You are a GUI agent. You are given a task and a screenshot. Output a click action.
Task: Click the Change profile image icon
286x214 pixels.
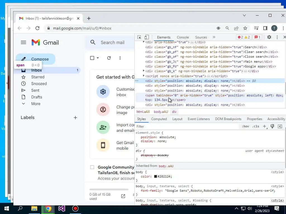pyautogui.click(x=103, y=109)
